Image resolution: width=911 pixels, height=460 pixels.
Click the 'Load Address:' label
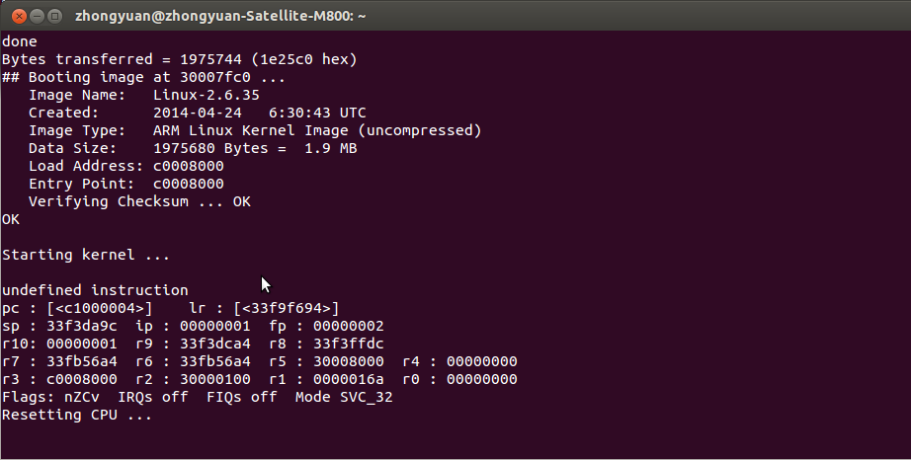coord(86,166)
